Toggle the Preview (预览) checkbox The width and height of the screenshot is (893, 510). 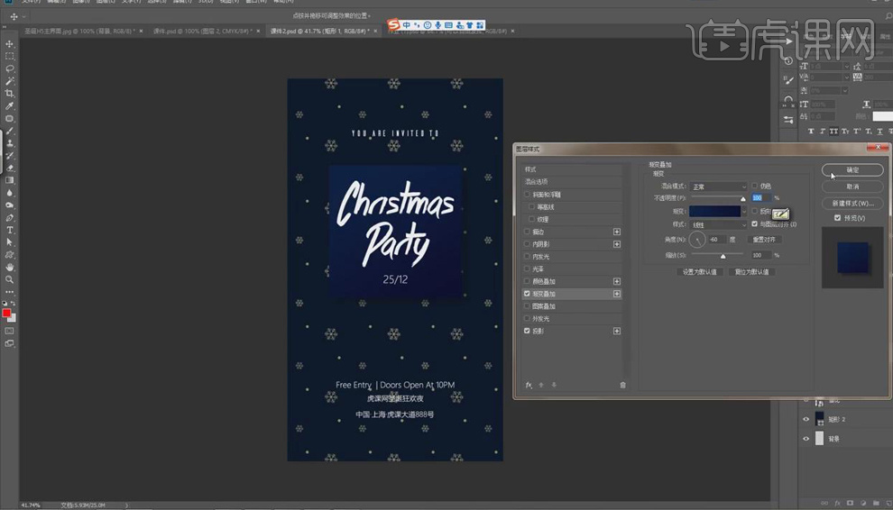click(x=837, y=218)
